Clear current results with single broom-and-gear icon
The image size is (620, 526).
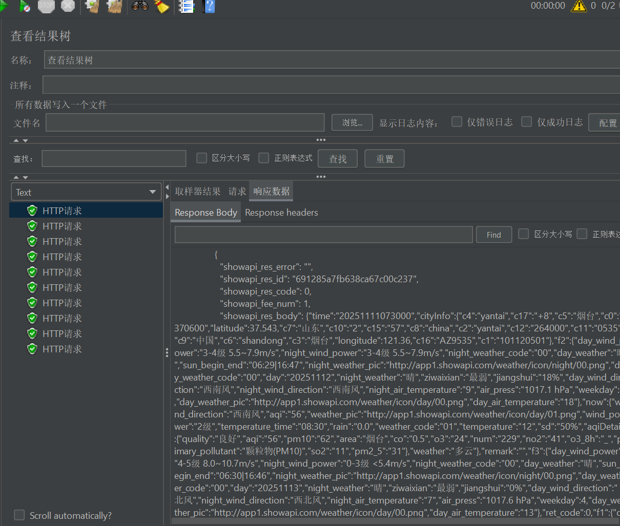[x=92, y=6]
